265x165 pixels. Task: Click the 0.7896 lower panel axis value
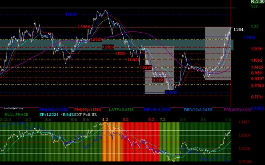[245, 161]
